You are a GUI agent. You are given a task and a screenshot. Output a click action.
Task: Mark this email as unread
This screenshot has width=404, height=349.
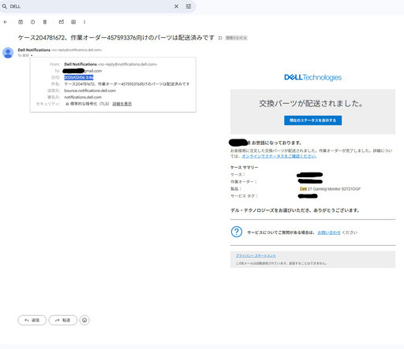(x=62, y=22)
